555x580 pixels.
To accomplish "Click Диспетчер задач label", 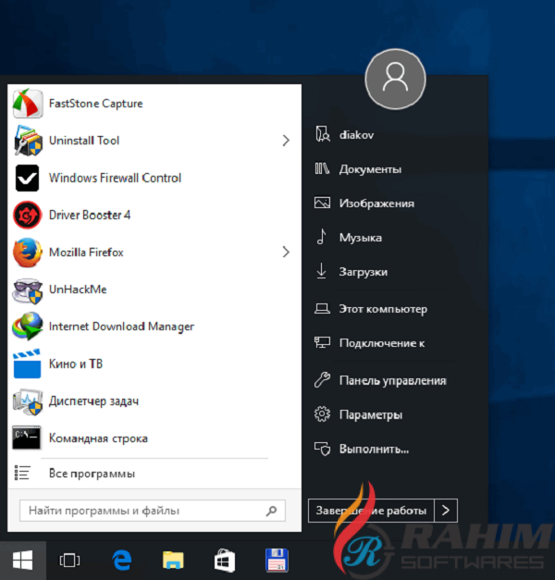I will pos(94,401).
